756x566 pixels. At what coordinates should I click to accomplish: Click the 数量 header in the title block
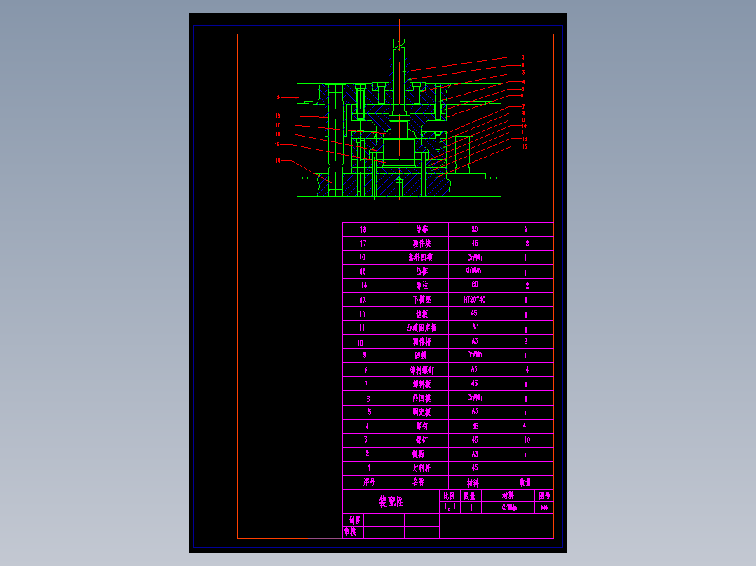471,496
